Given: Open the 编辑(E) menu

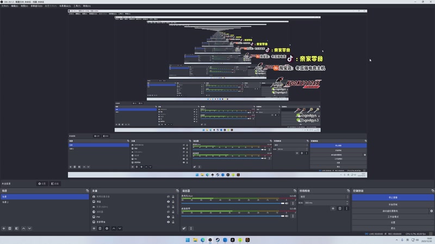Looking at the screenshot, I should click(15, 6).
